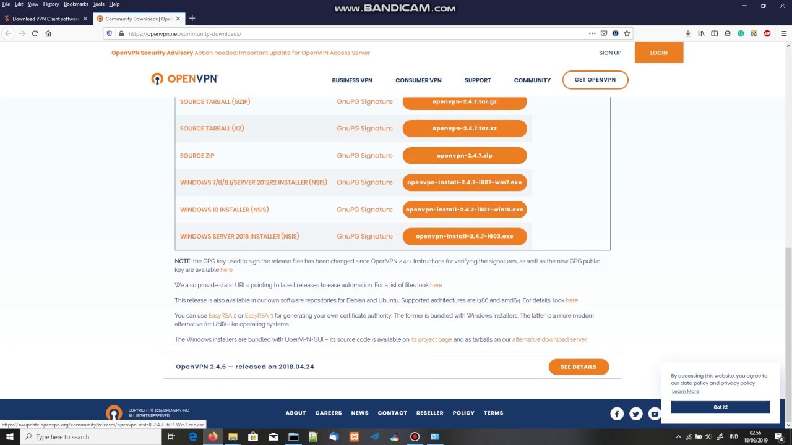Click the taskbar clock and date
Viewport: 792px width, 445px height.
point(755,437)
